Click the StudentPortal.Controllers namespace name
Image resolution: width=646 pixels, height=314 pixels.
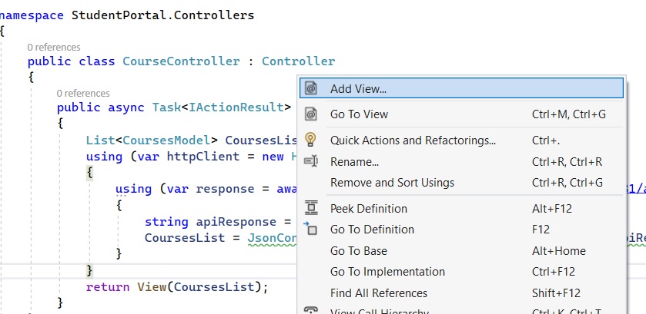click(x=162, y=15)
